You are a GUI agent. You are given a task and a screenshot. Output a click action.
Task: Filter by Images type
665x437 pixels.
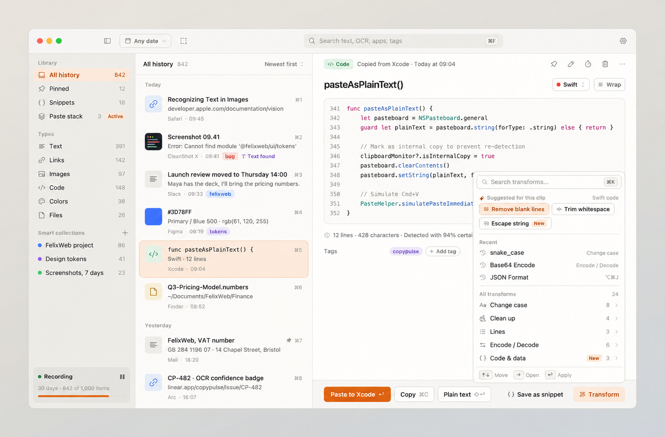[82, 174]
